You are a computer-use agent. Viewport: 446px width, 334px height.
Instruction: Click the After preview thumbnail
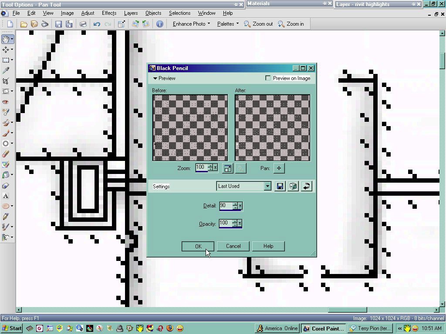(273, 128)
